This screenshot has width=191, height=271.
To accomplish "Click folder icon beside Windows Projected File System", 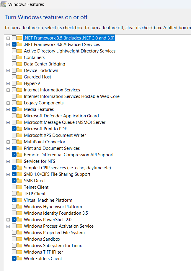I will click(19, 232).
